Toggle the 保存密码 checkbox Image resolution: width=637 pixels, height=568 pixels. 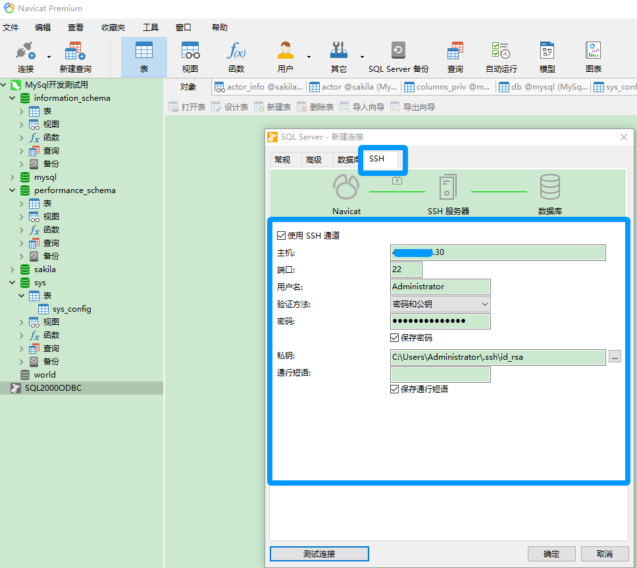click(x=394, y=338)
